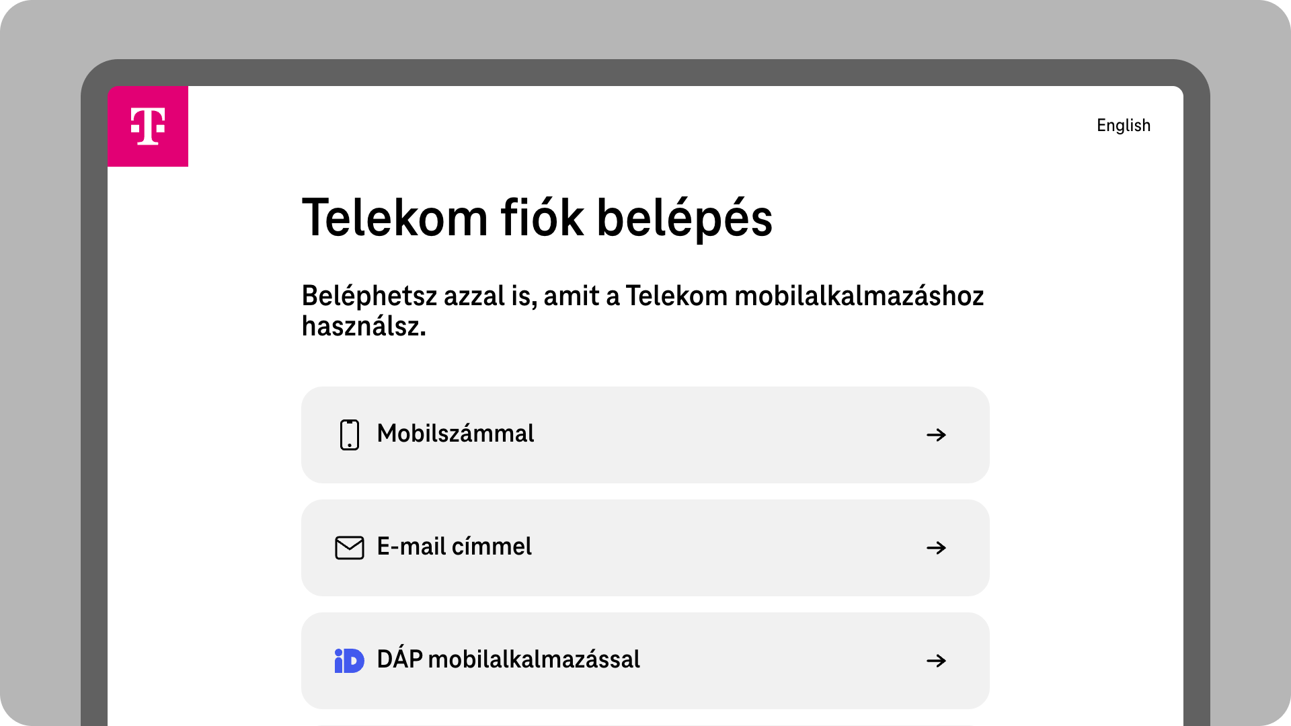Select the E-mail címmel login label
The height and width of the screenshot is (726, 1291).
(x=454, y=547)
